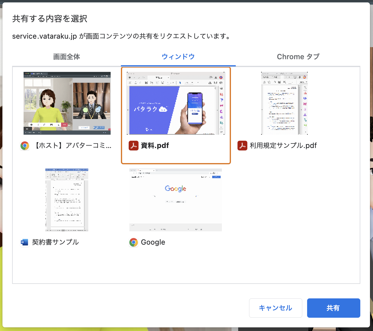
Task: Choose the Google window preview thumbnail
Action: [x=176, y=200]
